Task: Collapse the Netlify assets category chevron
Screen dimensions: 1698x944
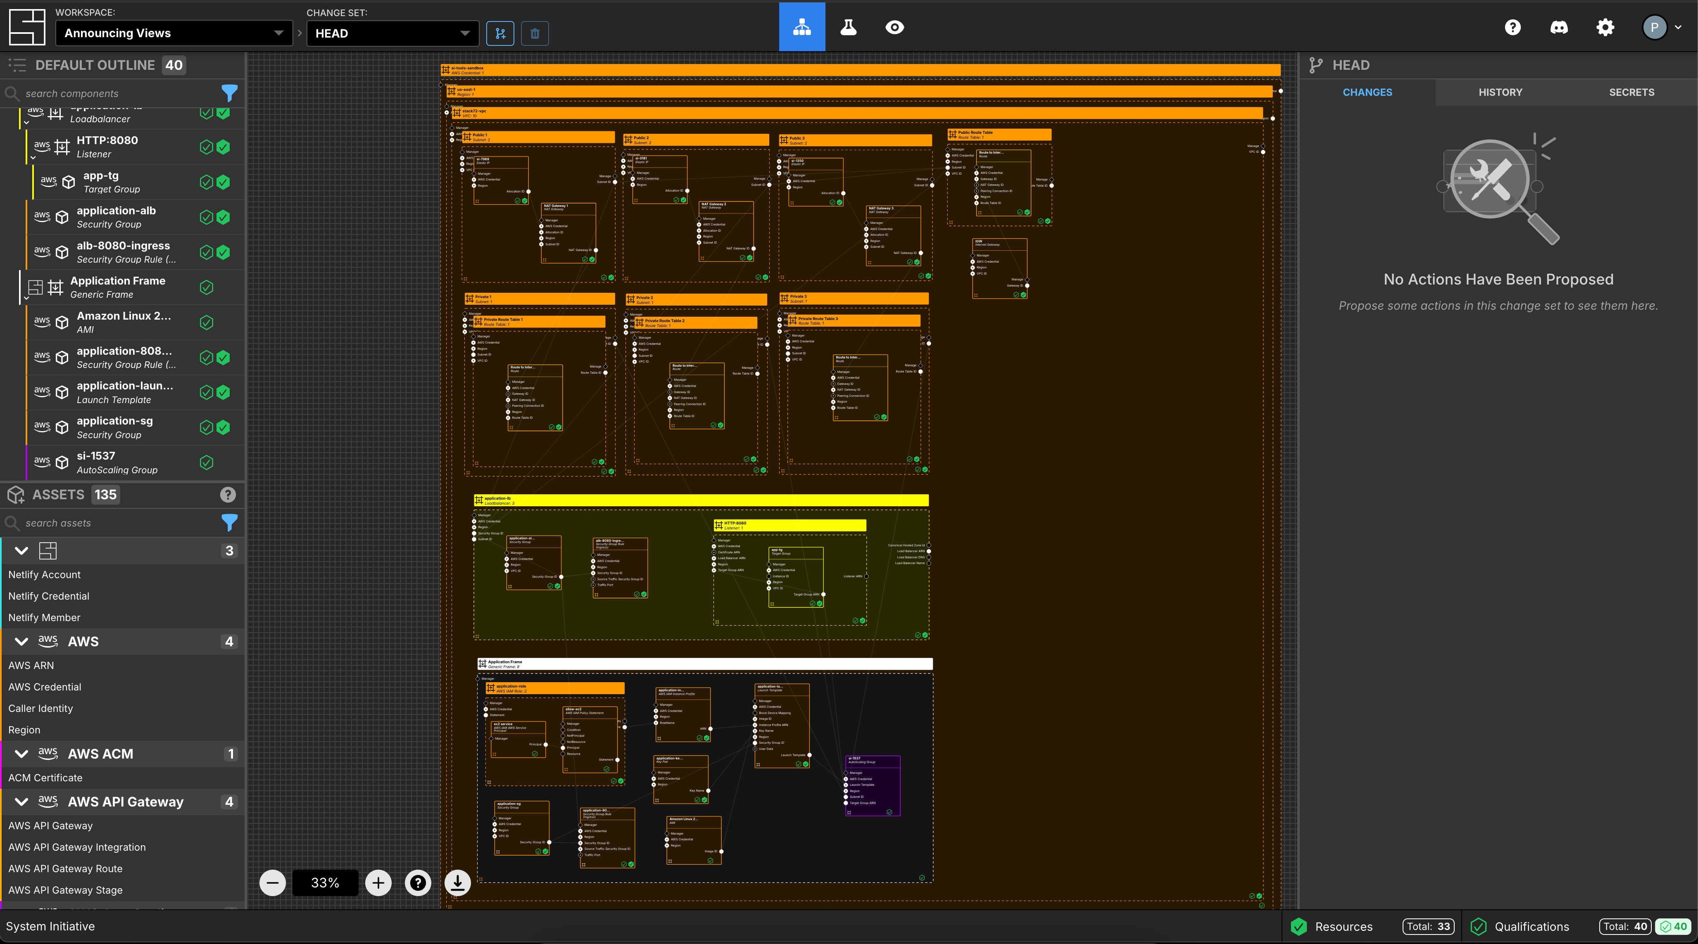Action: click(22, 551)
